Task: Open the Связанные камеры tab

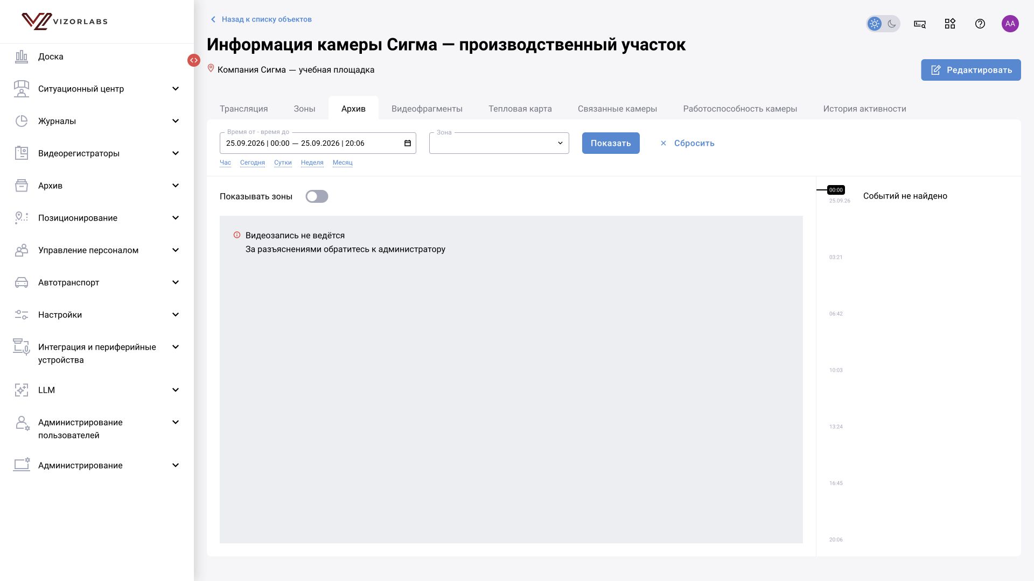Action: coord(617,109)
